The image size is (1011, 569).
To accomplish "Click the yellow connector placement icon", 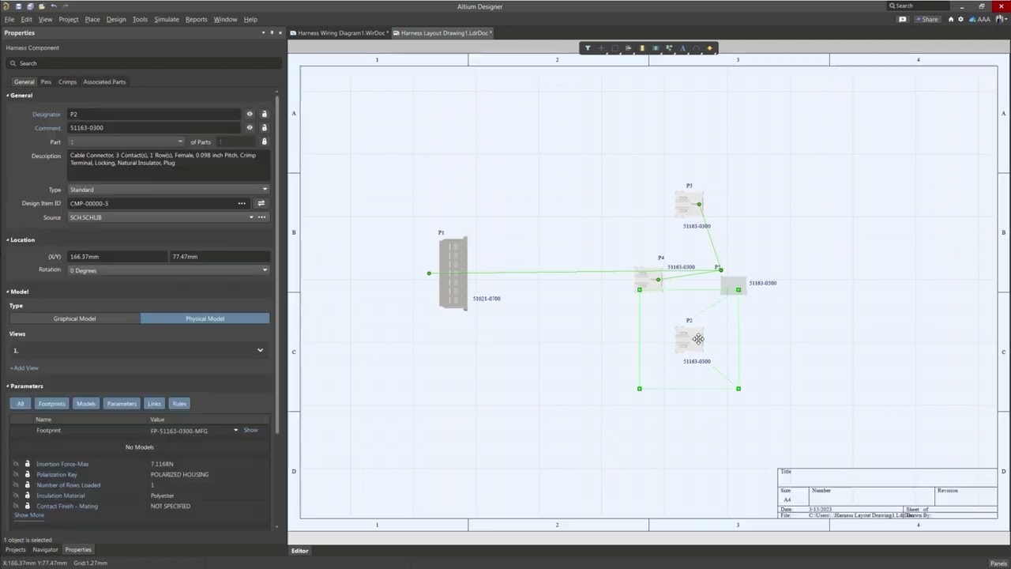I will pyautogui.click(x=642, y=48).
